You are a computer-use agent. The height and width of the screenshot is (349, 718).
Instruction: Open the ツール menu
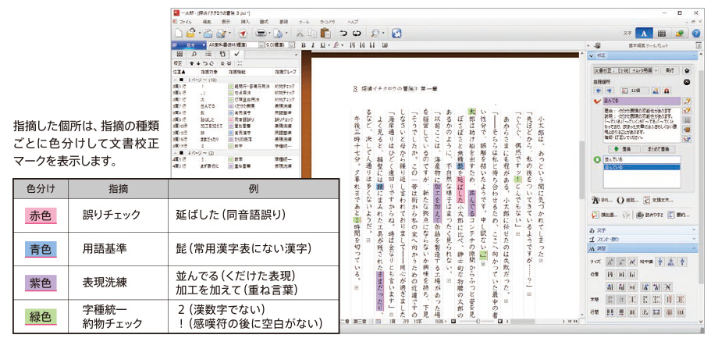click(304, 22)
